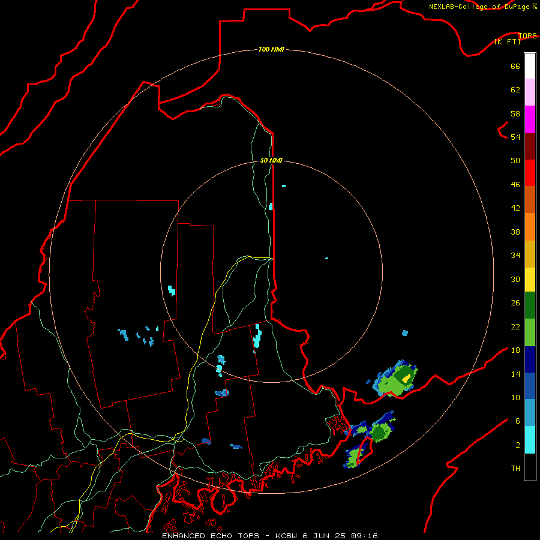The height and width of the screenshot is (540, 540).
Task: Click the dark orange 42-46 kft legend swatch
Action: [530, 200]
